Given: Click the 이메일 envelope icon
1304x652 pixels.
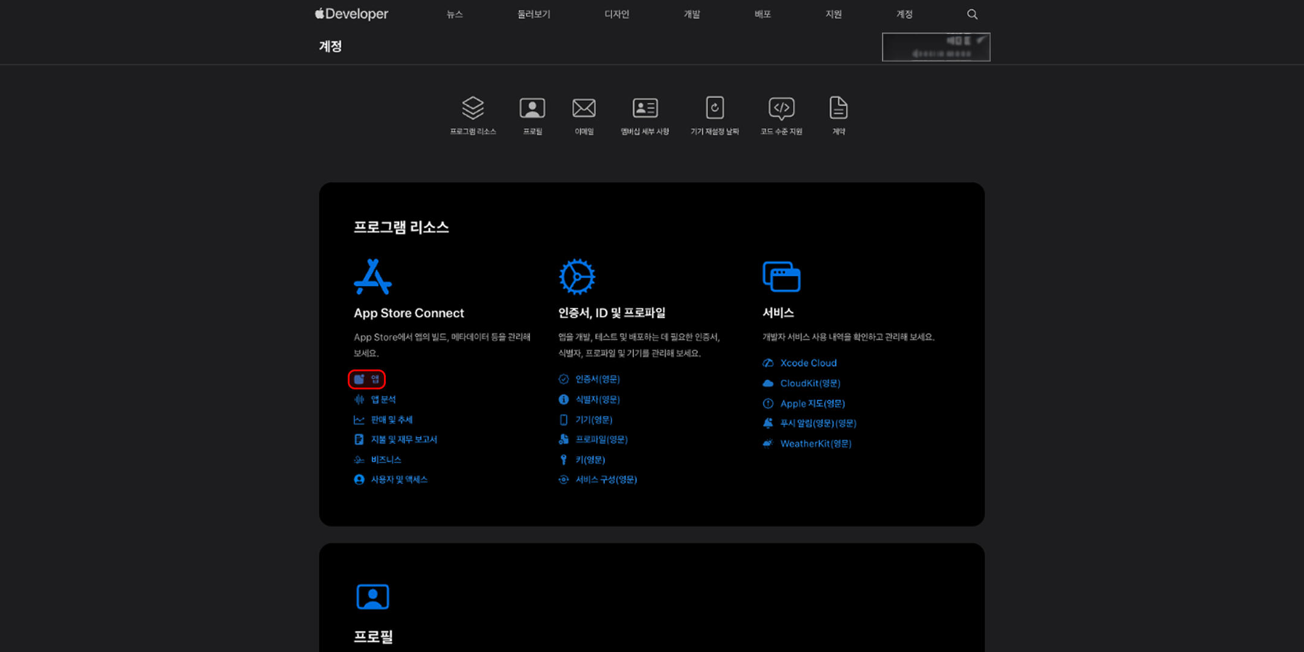Looking at the screenshot, I should [x=584, y=108].
